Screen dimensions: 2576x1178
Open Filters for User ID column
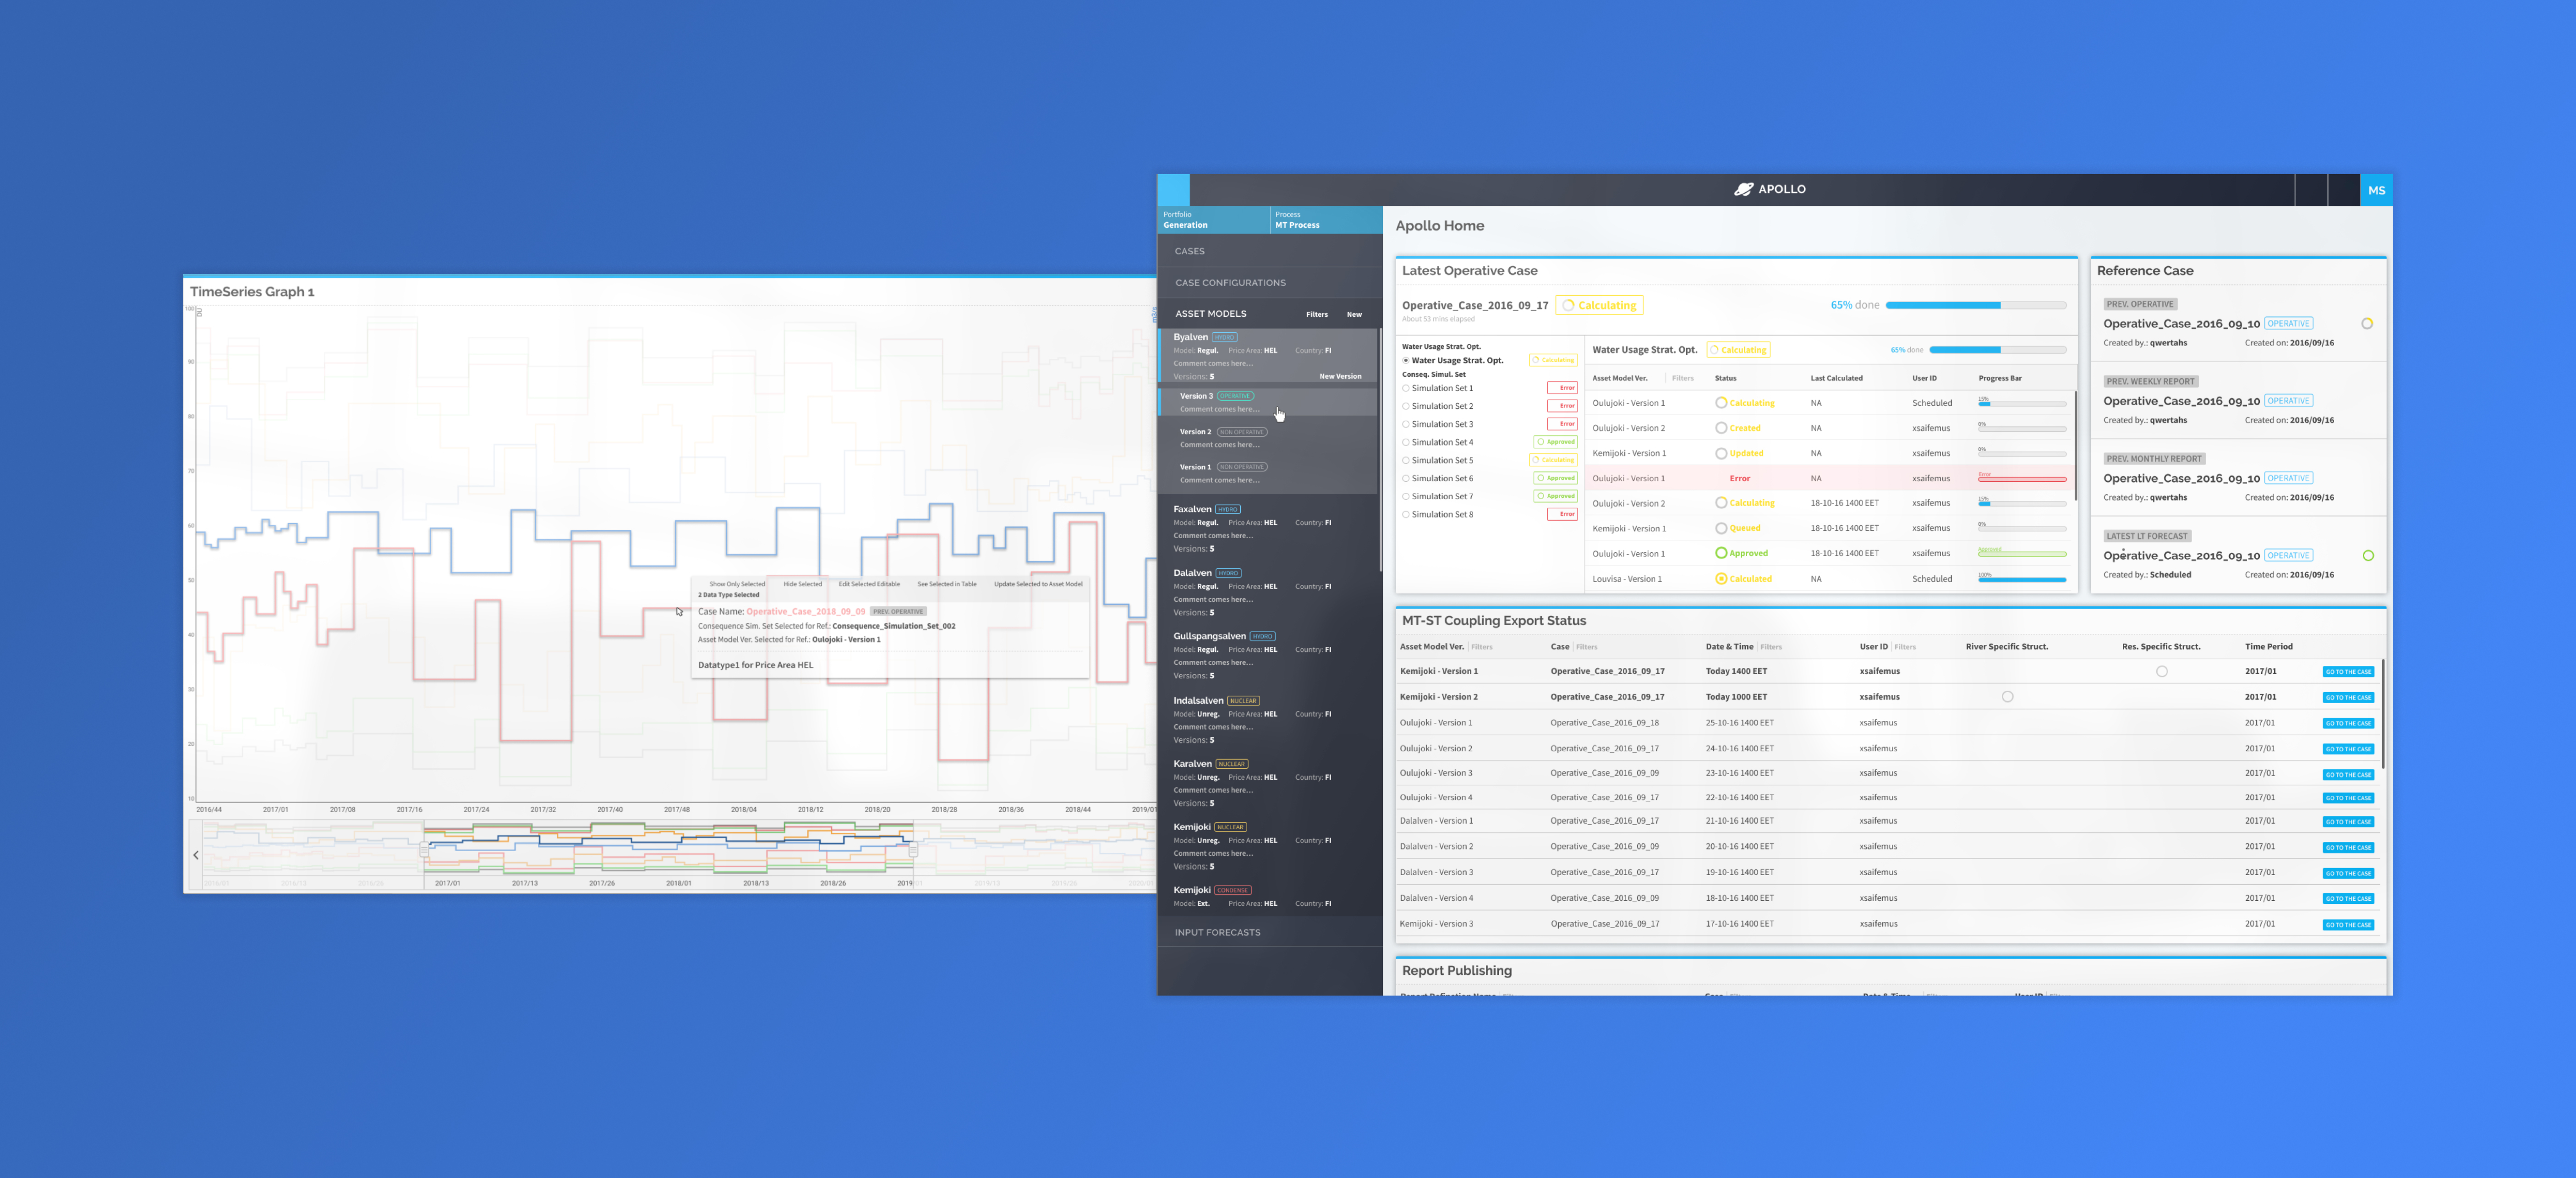pos(1905,647)
